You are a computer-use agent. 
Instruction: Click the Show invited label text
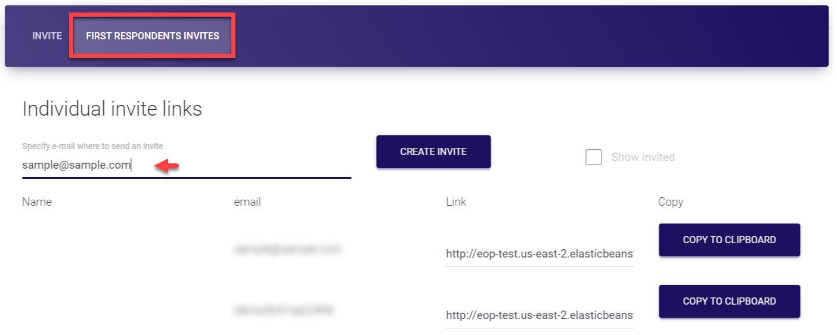pyautogui.click(x=643, y=157)
